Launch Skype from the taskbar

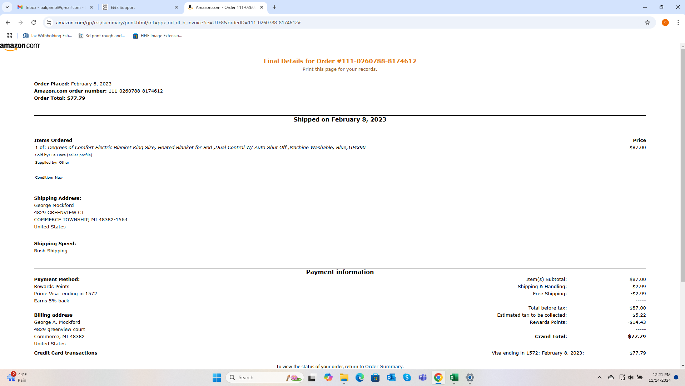coord(407,377)
